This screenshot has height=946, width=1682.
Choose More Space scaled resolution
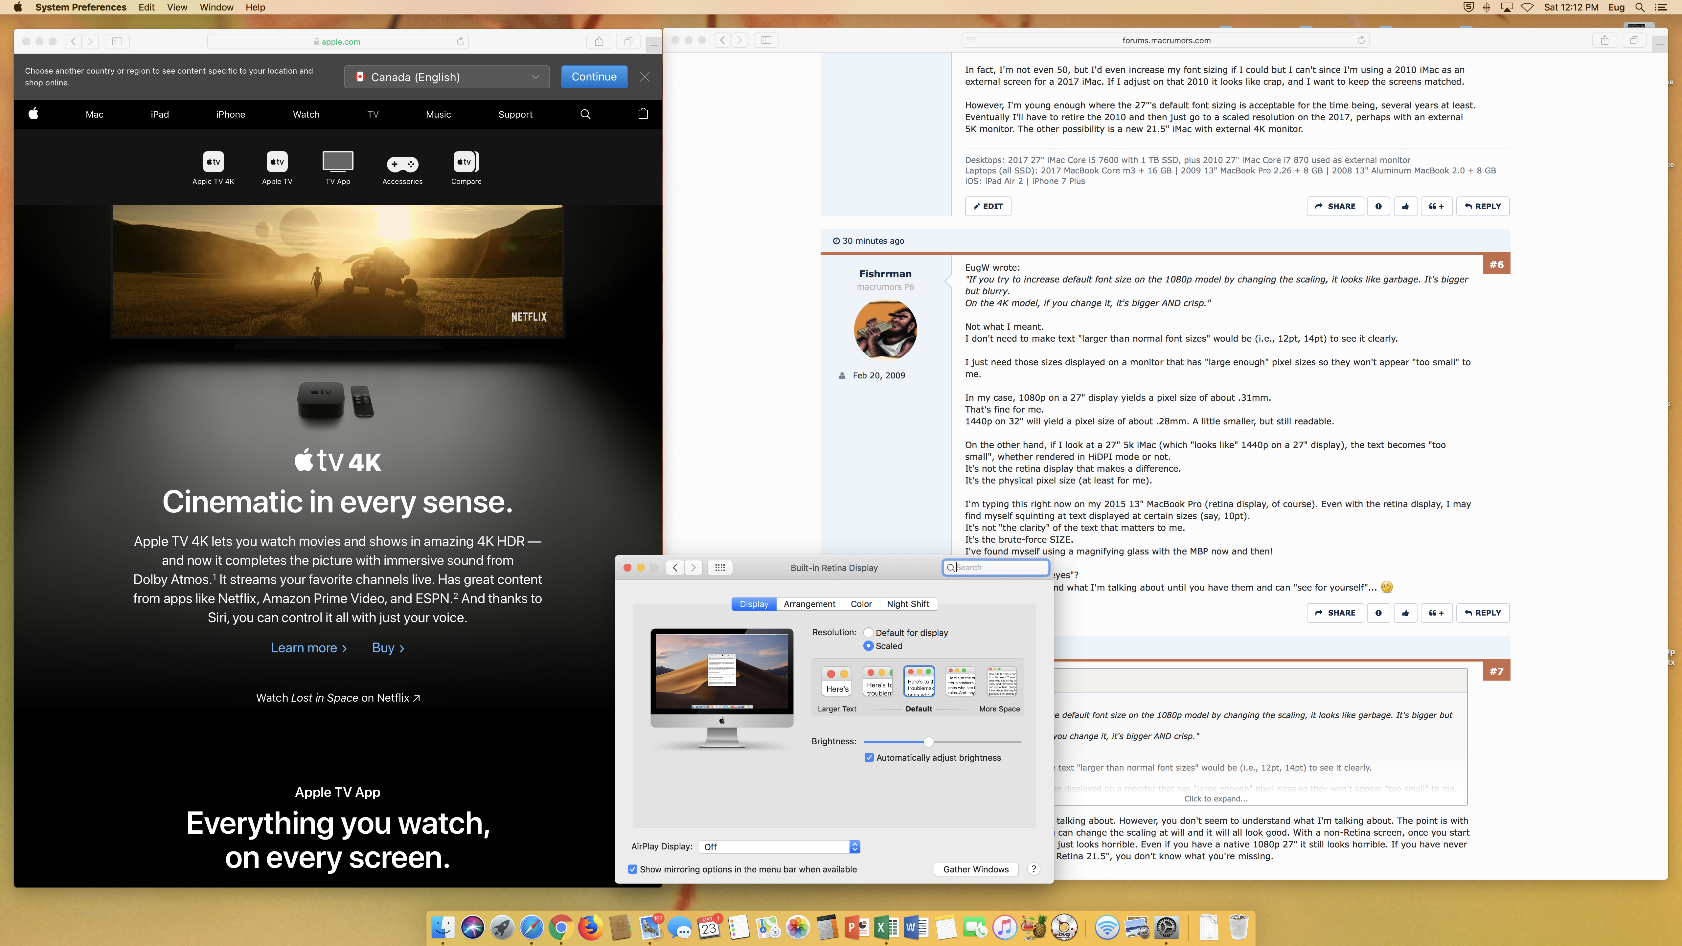point(1002,681)
